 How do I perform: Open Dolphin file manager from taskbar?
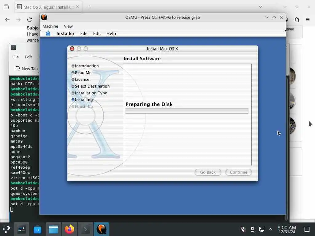tap(54, 229)
